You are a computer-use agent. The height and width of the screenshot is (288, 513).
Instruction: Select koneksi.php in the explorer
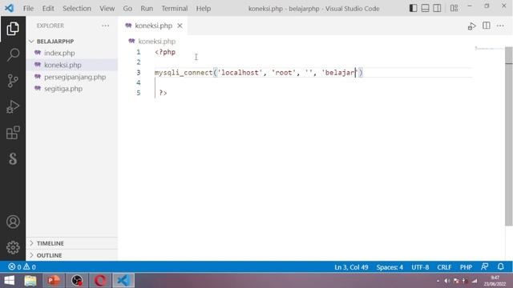(63, 65)
